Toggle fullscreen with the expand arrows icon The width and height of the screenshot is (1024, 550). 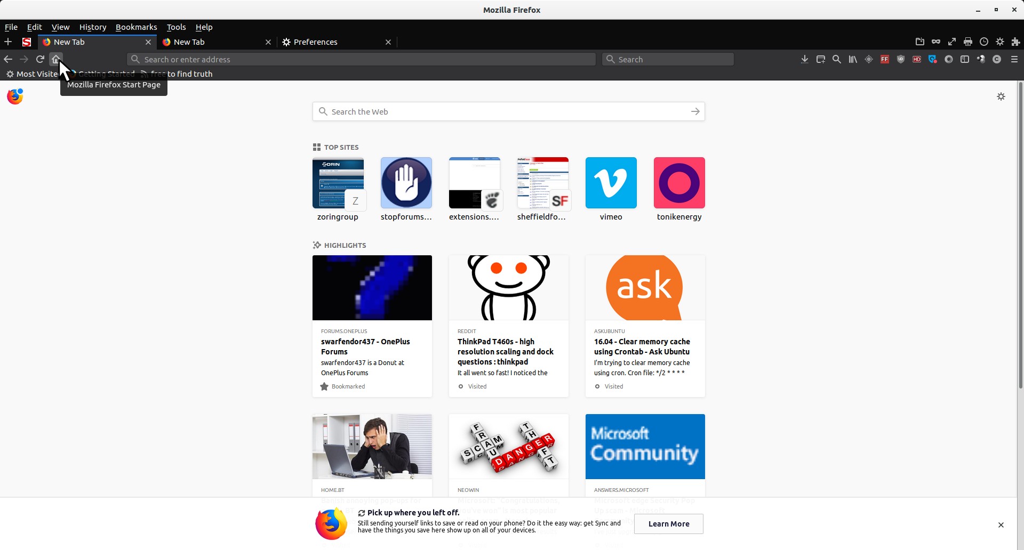tap(952, 42)
